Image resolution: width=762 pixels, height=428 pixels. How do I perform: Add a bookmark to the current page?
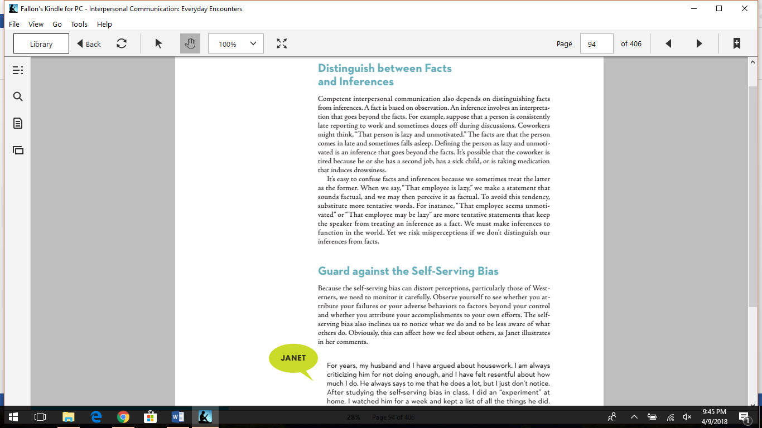pos(737,43)
